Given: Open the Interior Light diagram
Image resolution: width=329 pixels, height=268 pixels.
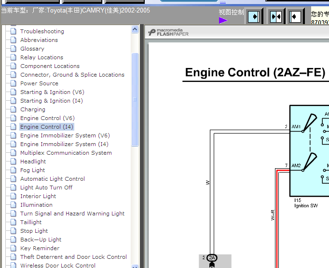Looking at the screenshot, I should tap(38, 196).
